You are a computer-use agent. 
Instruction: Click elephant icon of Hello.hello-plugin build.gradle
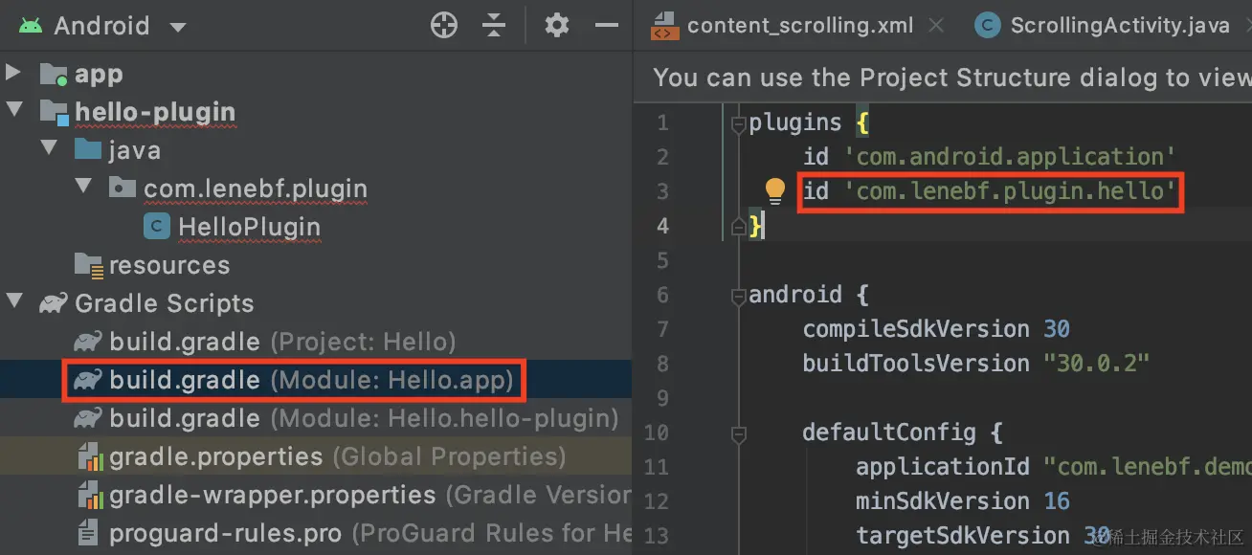tap(88, 418)
